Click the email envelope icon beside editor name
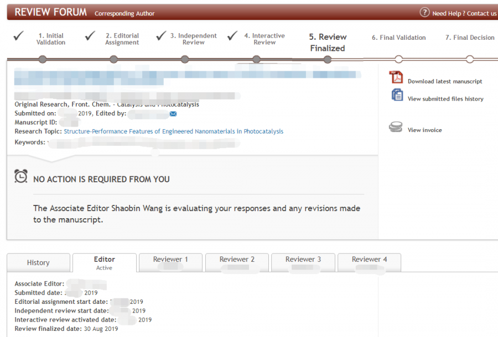Screen dimensions: 498x337 [173, 114]
